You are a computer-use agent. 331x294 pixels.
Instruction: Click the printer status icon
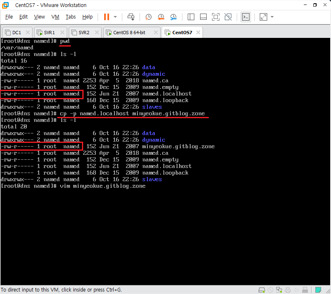(x=288, y=290)
